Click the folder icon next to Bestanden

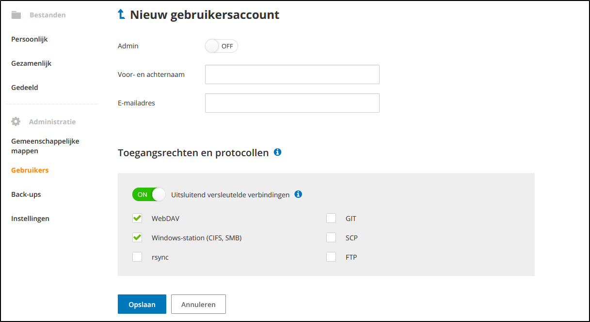click(x=16, y=15)
